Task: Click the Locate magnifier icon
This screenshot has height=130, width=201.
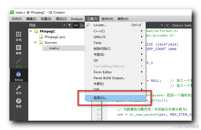Action: (x=88, y=25)
